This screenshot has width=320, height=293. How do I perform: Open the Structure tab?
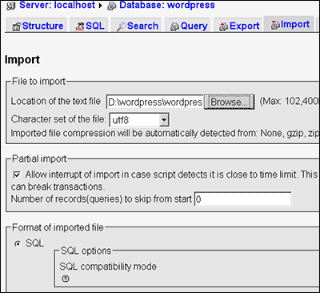pos(37,26)
